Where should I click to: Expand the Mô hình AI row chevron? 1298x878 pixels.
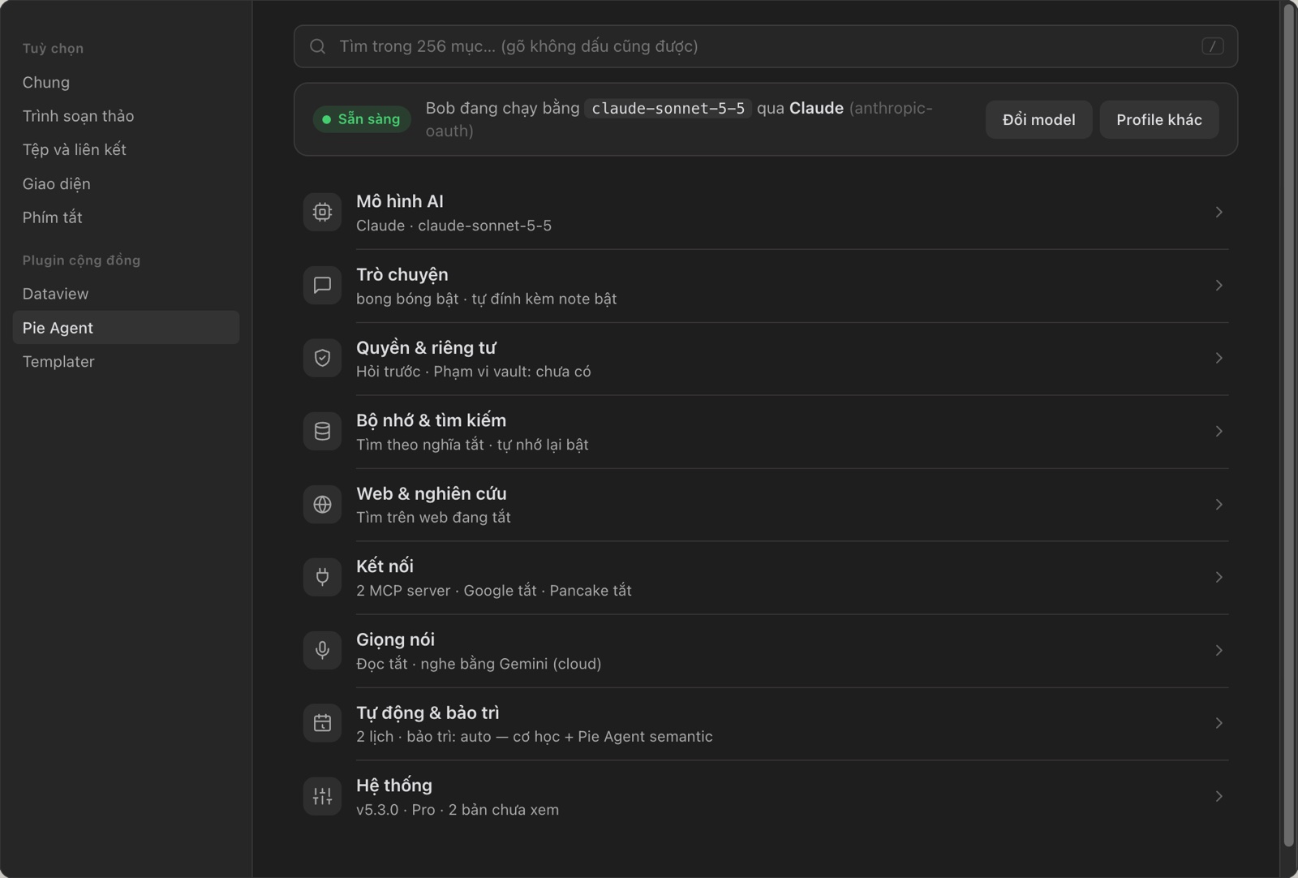[1218, 212]
